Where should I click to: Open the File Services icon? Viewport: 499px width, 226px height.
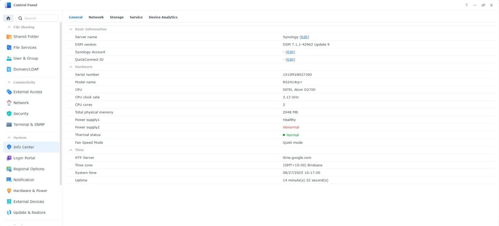pos(9,48)
